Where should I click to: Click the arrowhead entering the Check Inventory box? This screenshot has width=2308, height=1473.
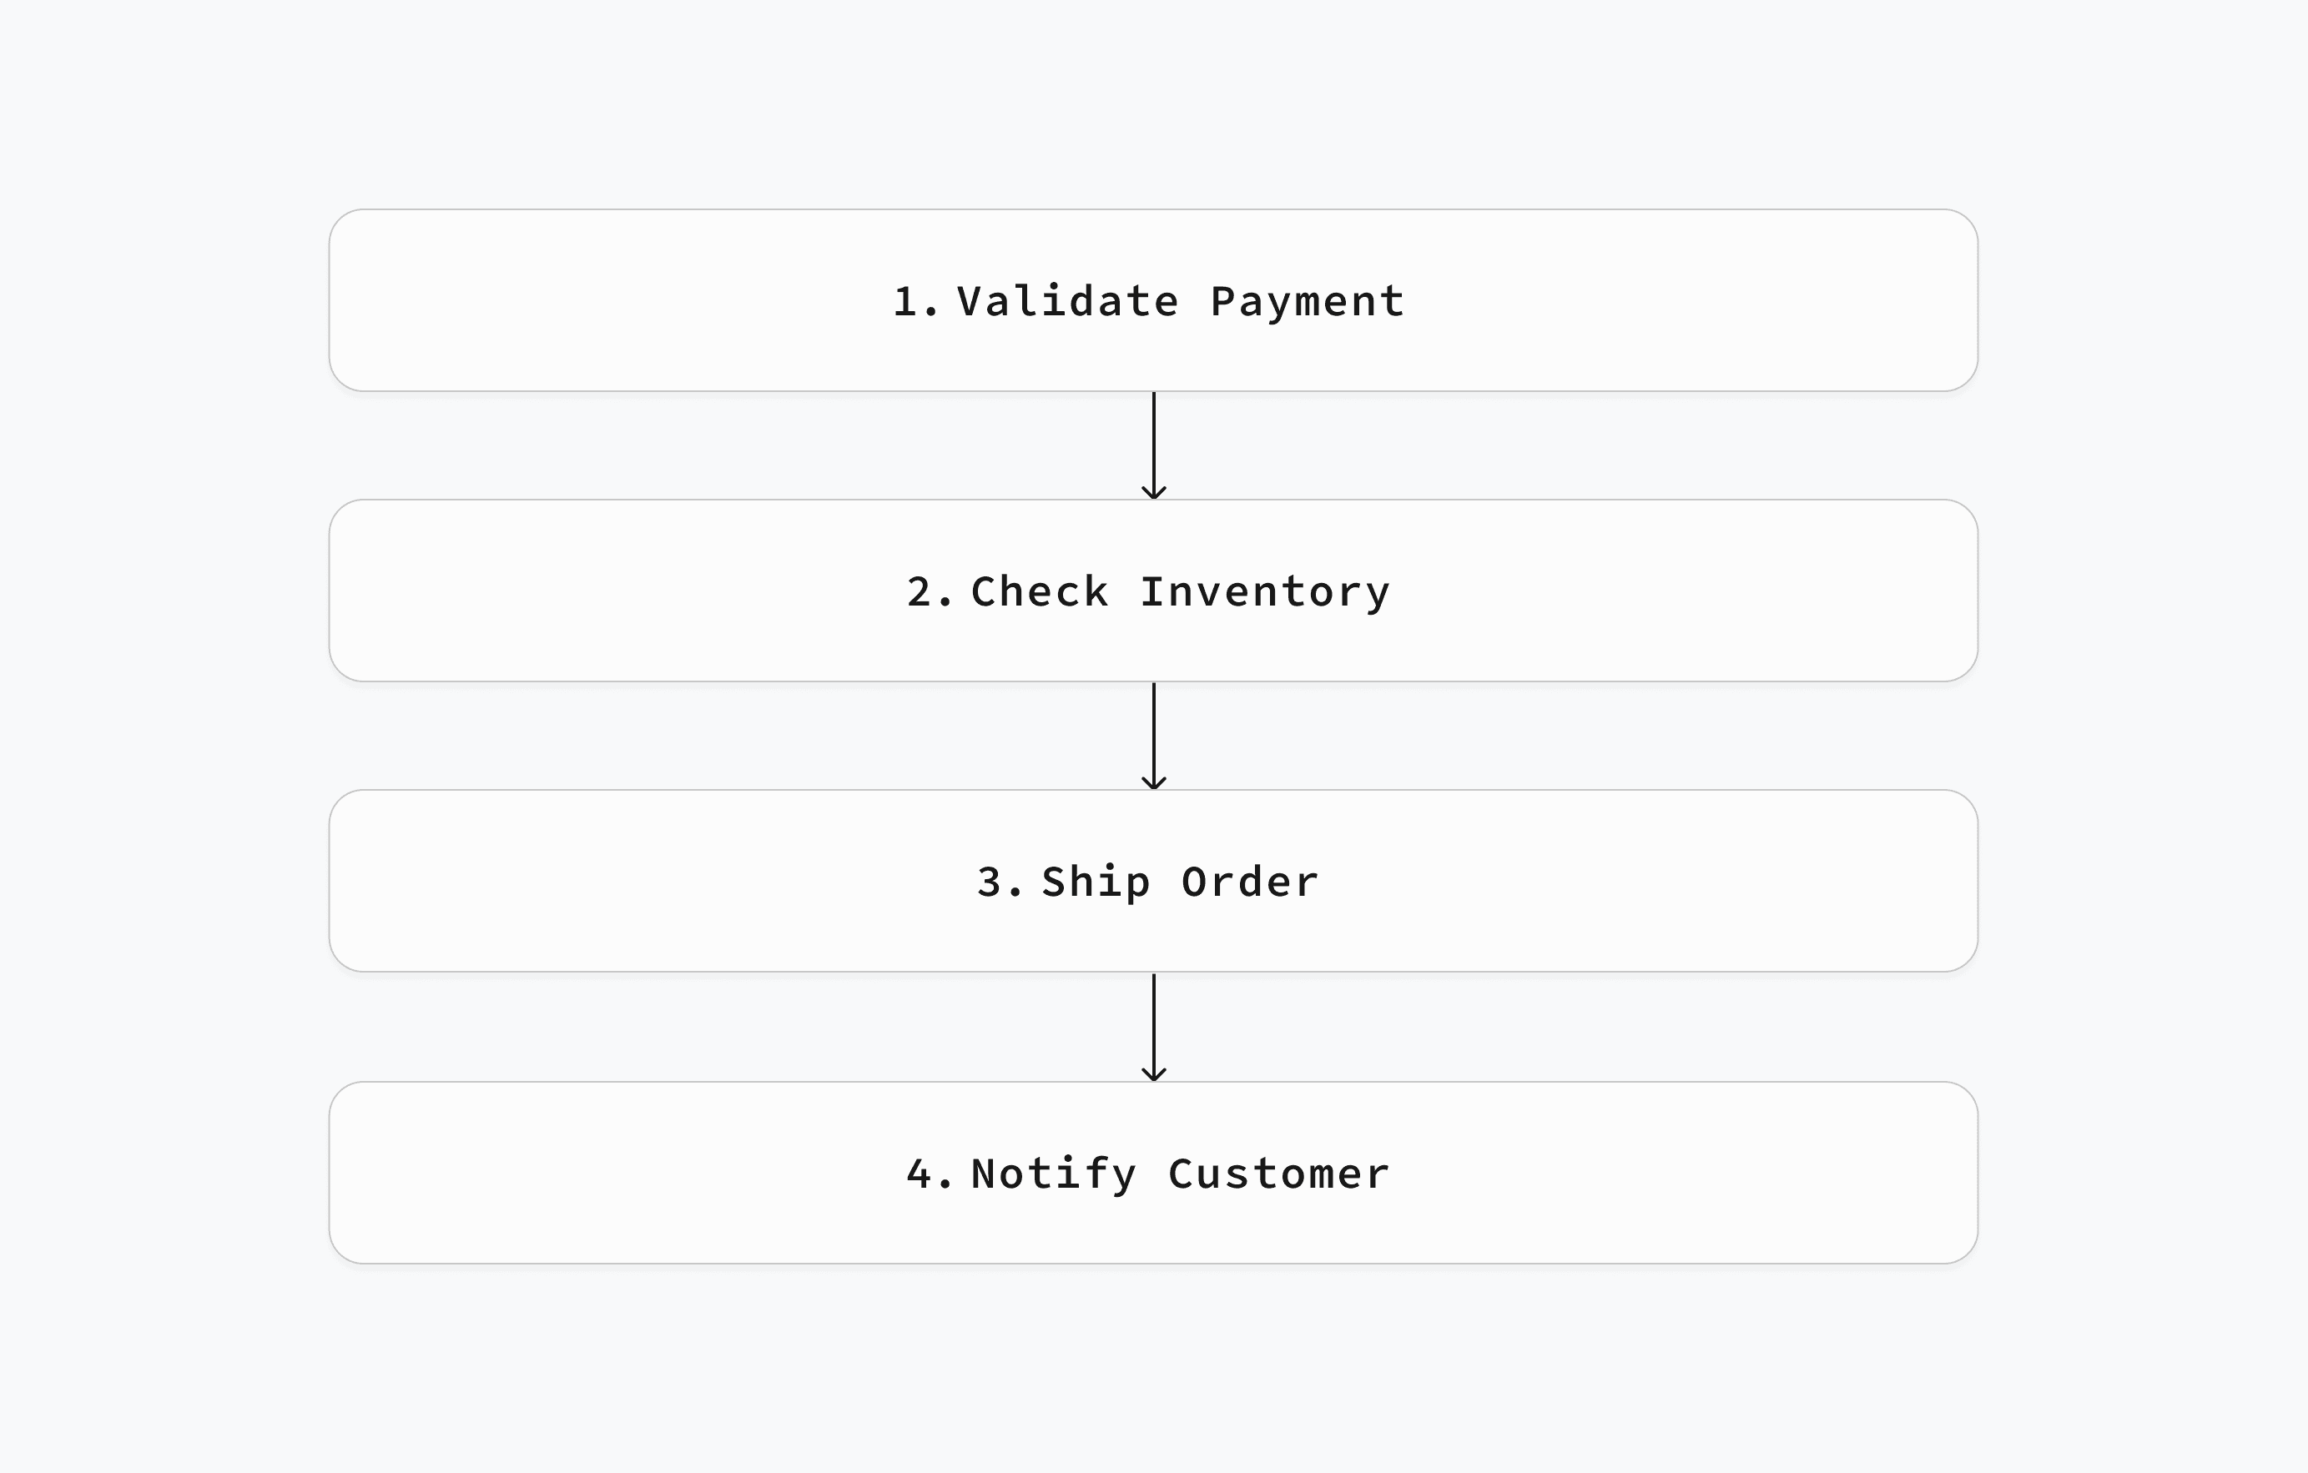1153,493
